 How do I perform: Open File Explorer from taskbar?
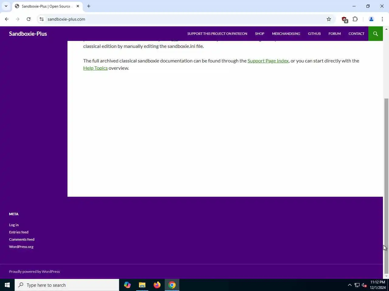[142, 285]
